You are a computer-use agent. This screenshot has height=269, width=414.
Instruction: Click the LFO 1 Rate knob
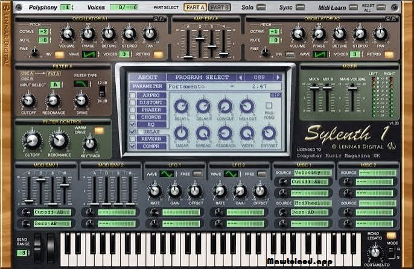[x=154, y=191]
